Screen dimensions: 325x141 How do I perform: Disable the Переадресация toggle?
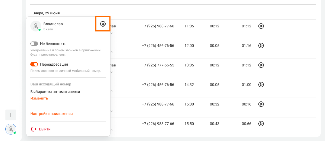34,64
